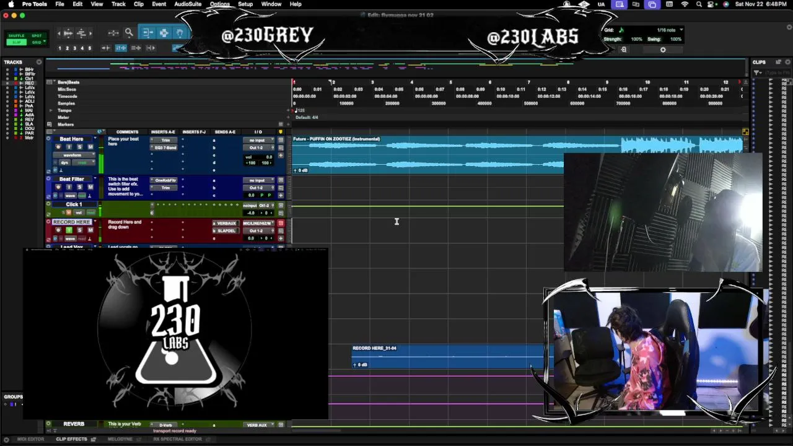Image resolution: width=793 pixels, height=446 pixels.
Task: Click audio waveform zoom icon
Action: (68, 33)
